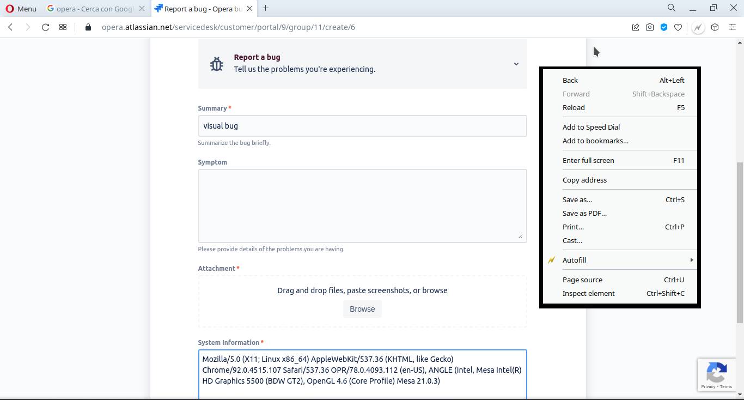
Task: Click the browser Forward arrow
Action: click(28, 27)
